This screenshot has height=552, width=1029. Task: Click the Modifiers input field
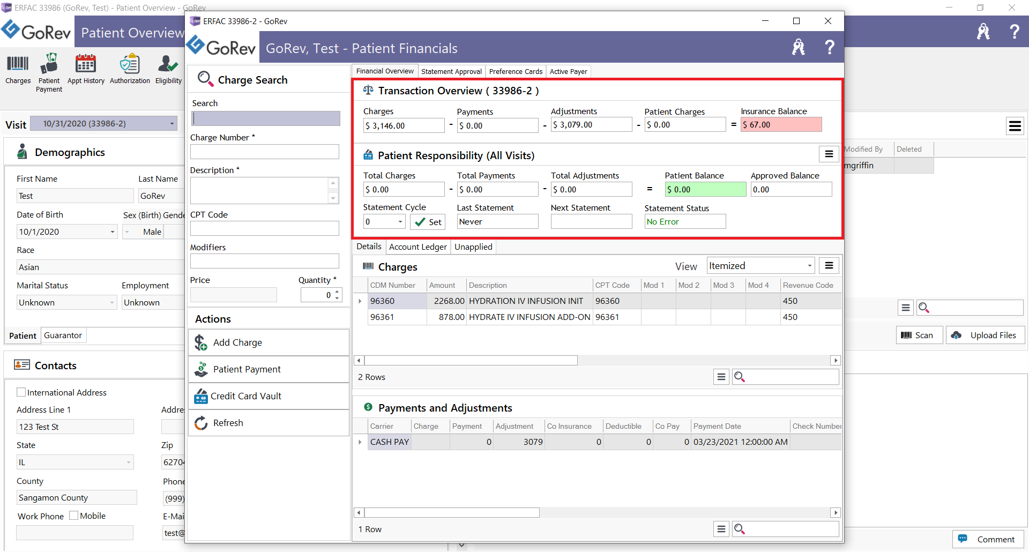coord(265,261)
